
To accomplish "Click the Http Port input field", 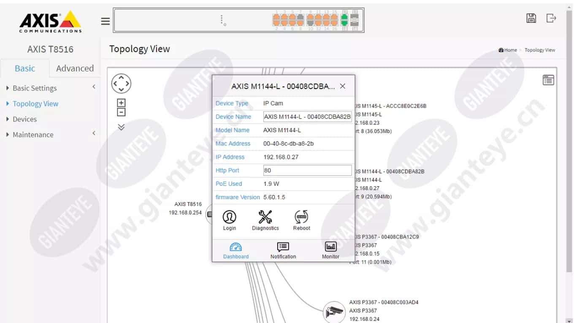I will point(307,170).
